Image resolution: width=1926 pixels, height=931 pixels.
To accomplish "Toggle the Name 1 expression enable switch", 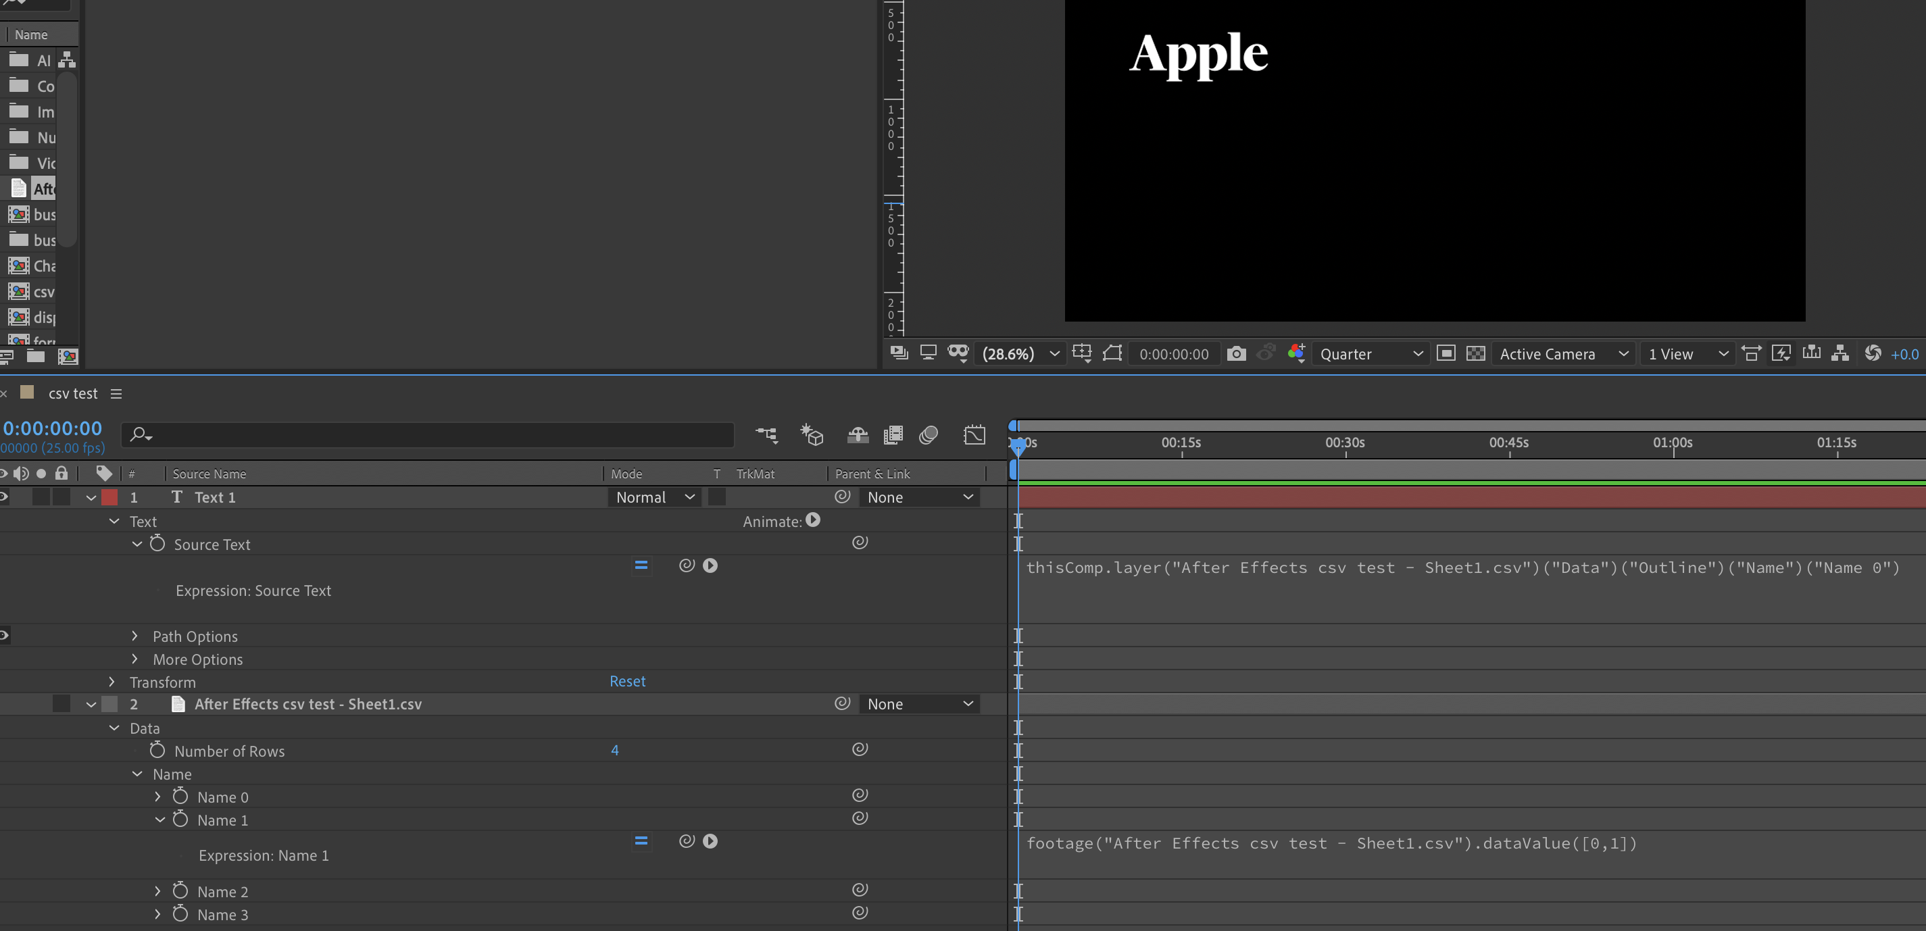I will 641,841.
